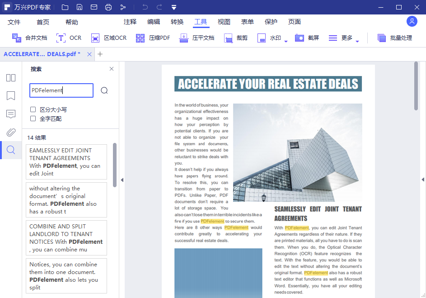Open the 编辑 menu tab
426x298 pixels.
[154, 22]
